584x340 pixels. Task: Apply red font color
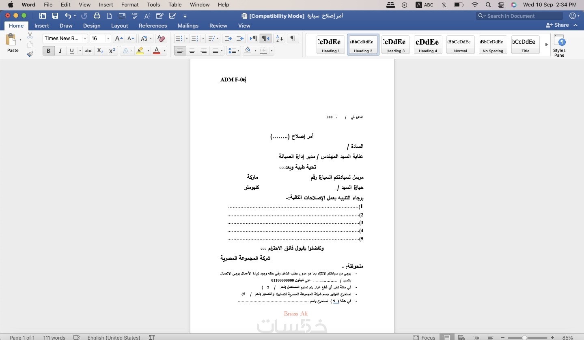pos(157,51)
